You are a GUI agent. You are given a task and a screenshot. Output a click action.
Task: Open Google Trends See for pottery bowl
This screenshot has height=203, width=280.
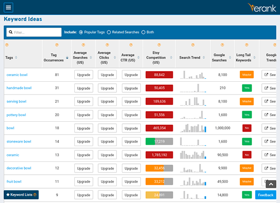[270, 115]
